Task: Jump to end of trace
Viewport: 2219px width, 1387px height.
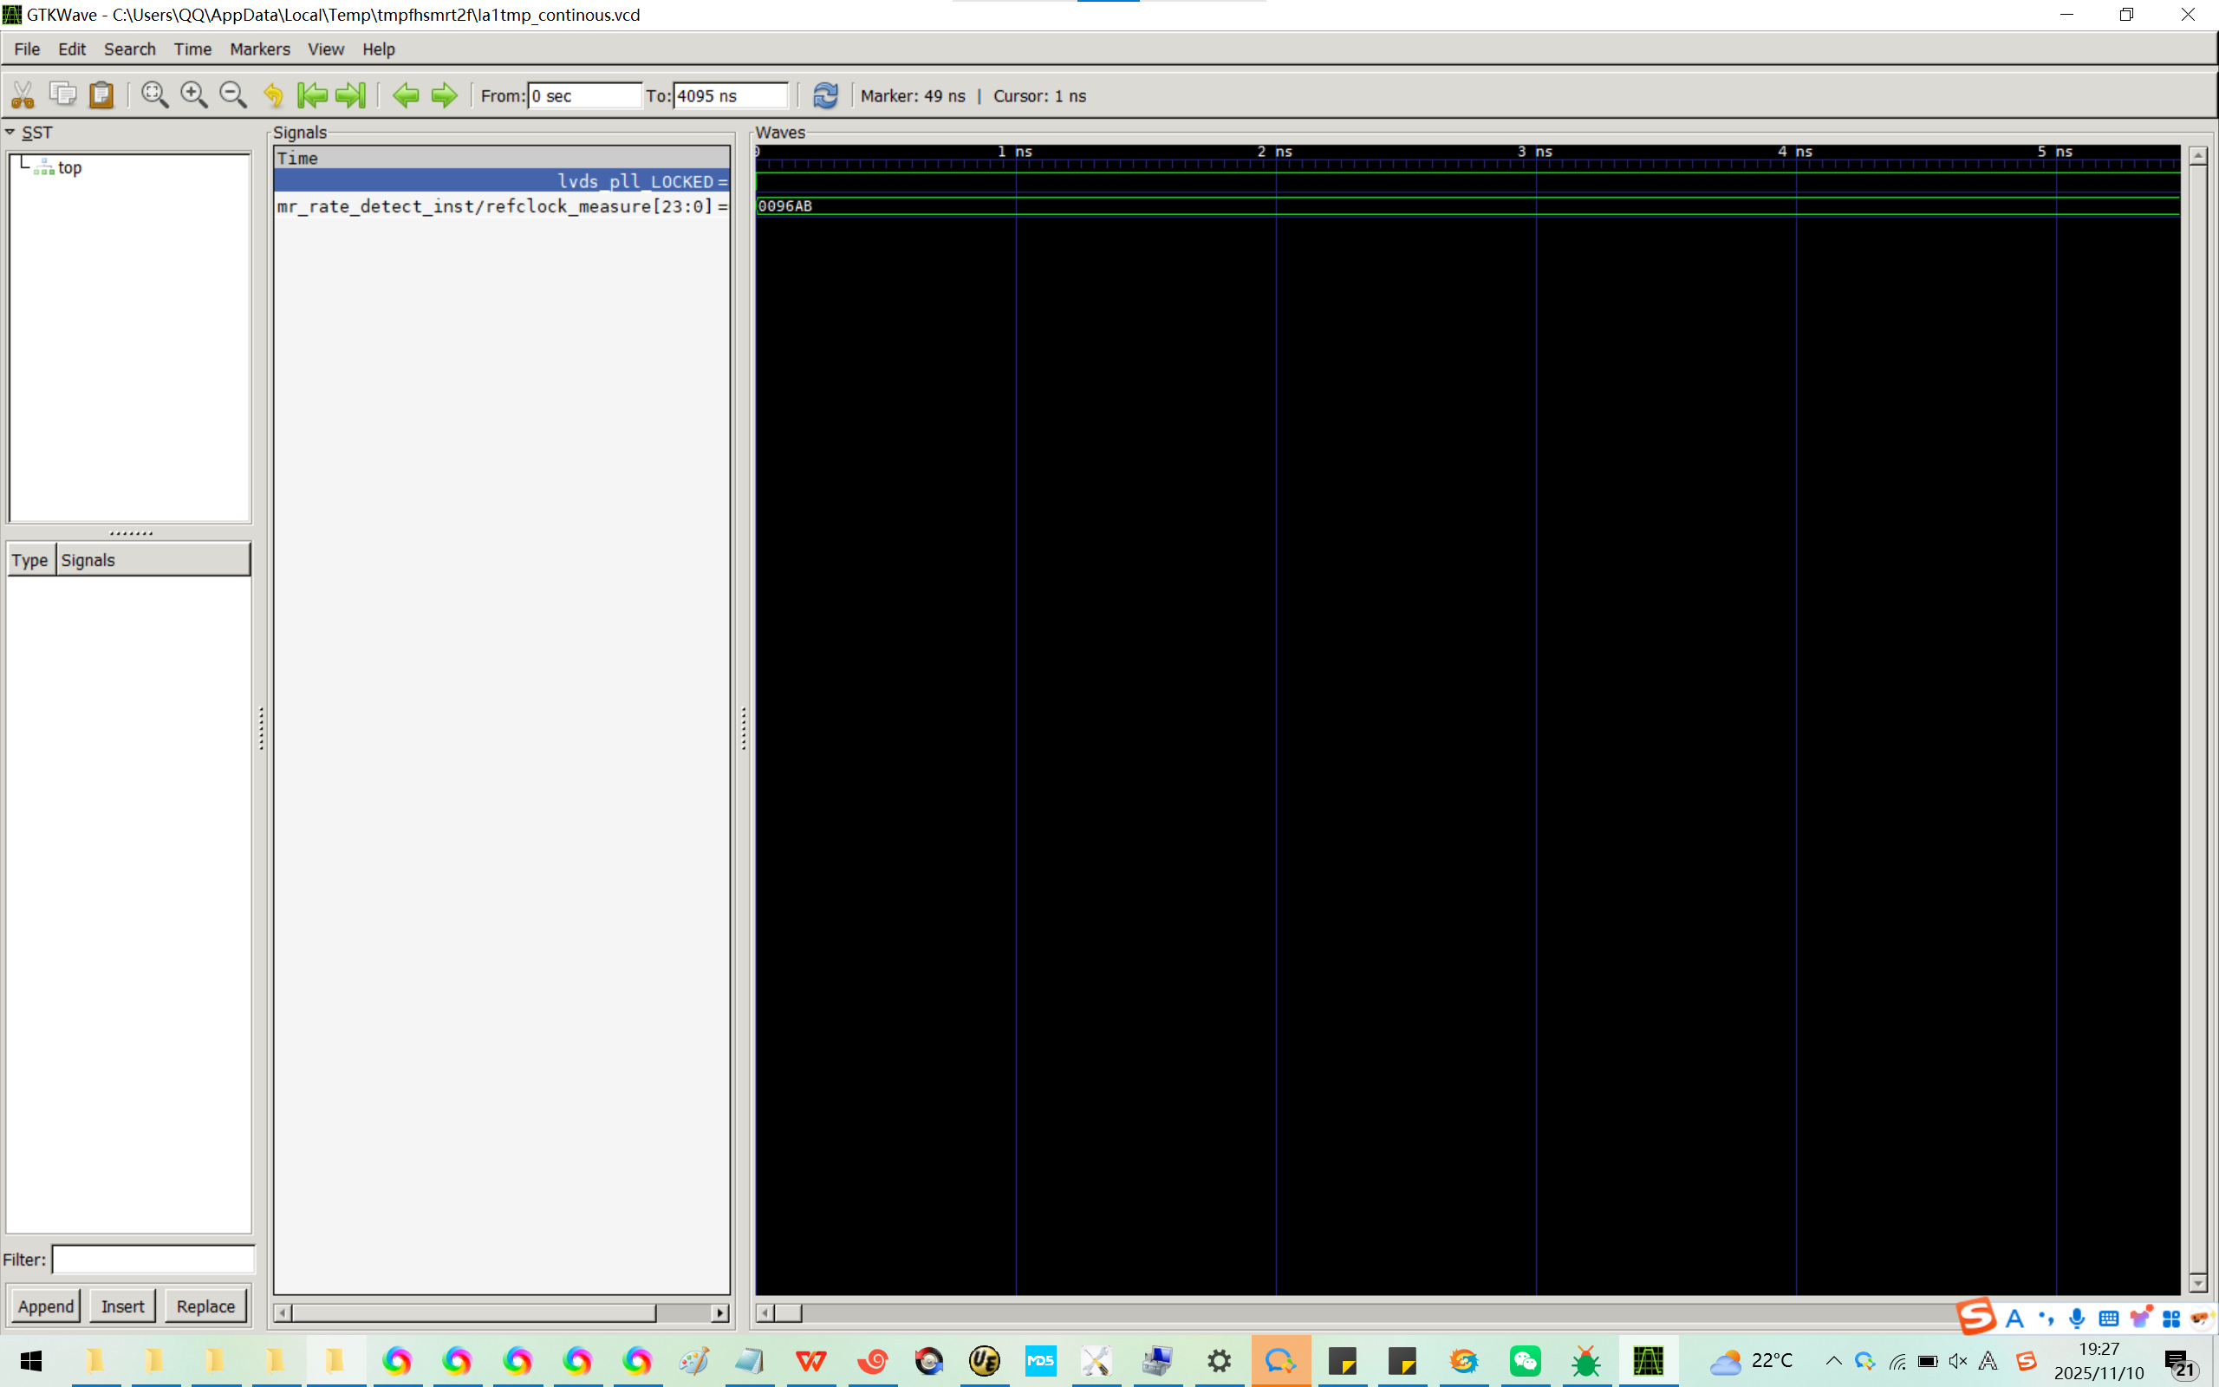Action: (351, 95)
